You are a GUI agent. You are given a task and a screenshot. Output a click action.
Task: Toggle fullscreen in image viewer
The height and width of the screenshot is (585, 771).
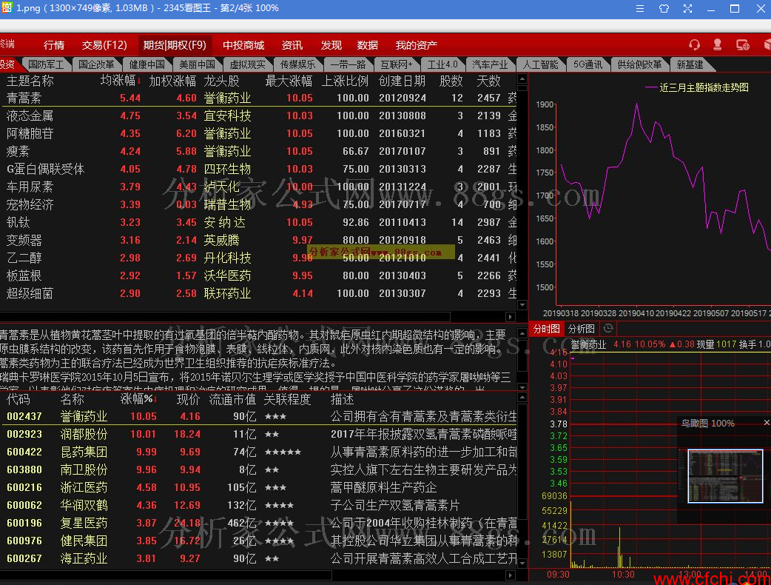(x=687, y=8)
